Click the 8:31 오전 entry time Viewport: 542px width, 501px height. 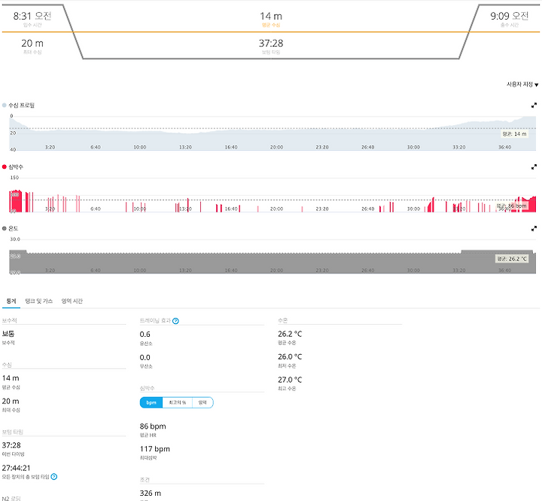(x=32, y=16)
